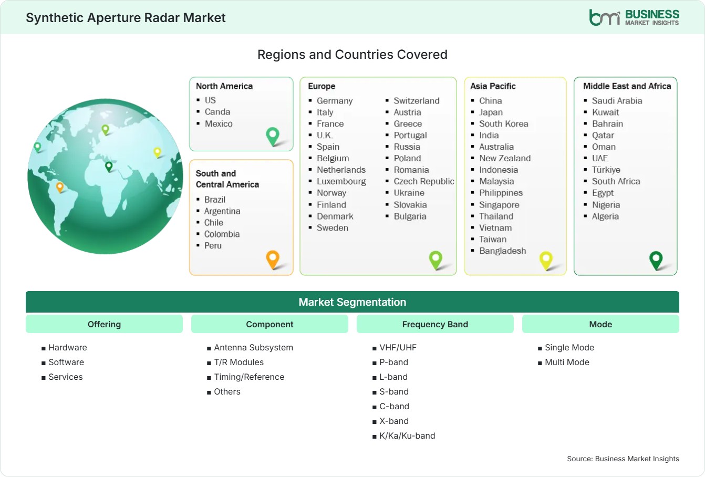The image size is (705, 477).
Task: Click the Asia Pacific card title
Action: [x=493, y=86]
